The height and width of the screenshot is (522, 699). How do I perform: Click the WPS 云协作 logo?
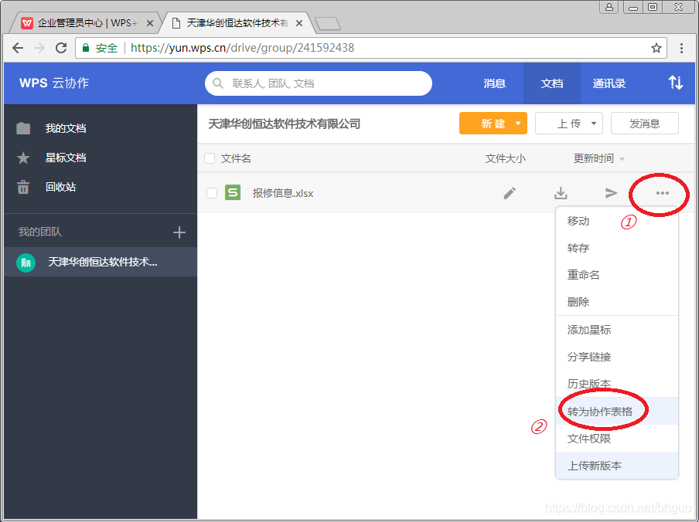(x=54, y=83)
